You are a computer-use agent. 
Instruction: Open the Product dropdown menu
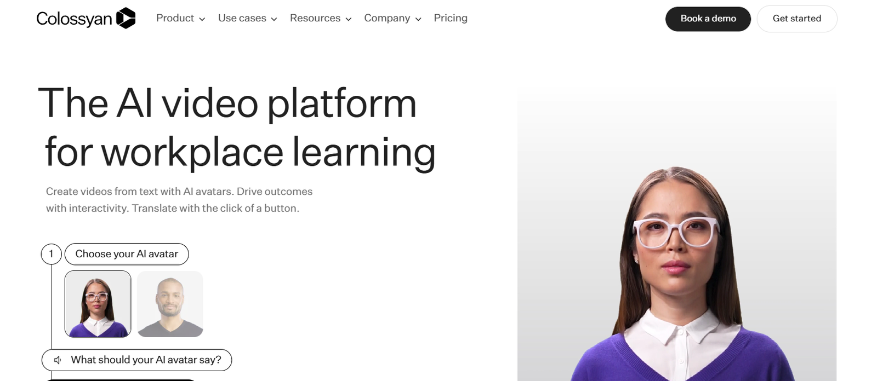point(180,18)
